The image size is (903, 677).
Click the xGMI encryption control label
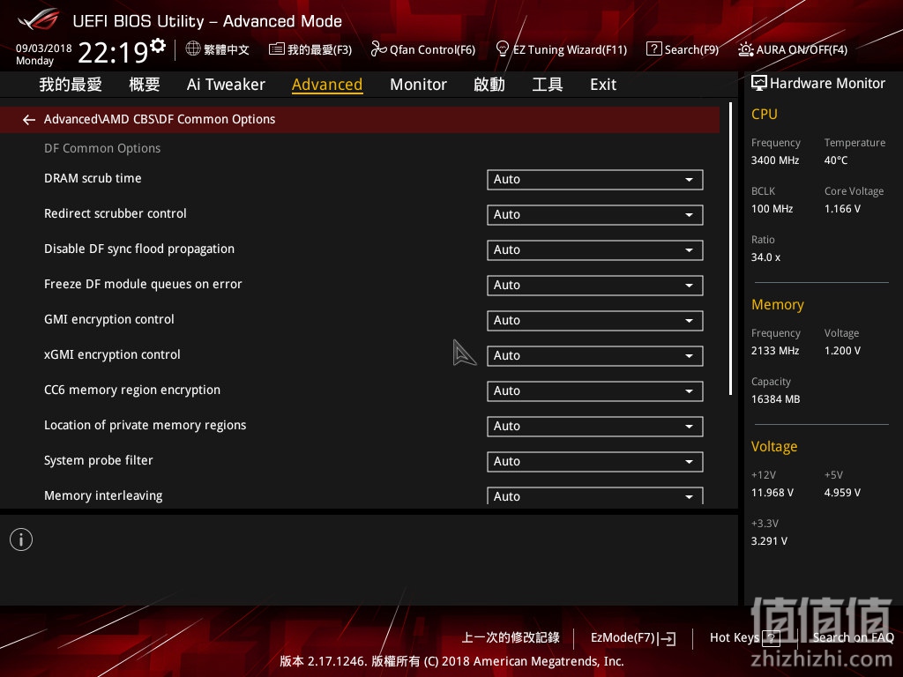click(x=112, y=354)
